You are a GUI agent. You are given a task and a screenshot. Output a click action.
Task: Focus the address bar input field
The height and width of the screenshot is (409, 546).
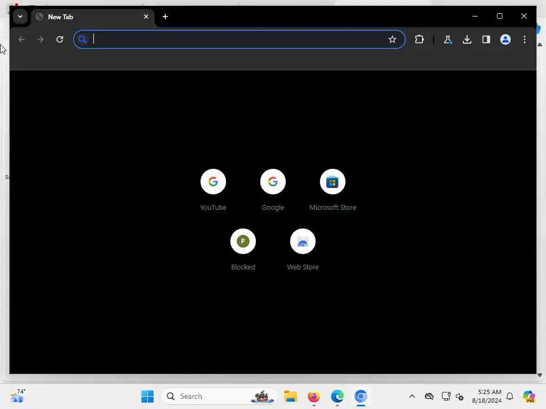click(x=239, y=39)
